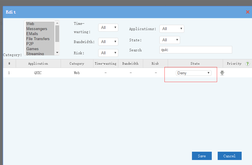Close the Edit dialog with the red X
252x165 pixels.
click(248, 12)
